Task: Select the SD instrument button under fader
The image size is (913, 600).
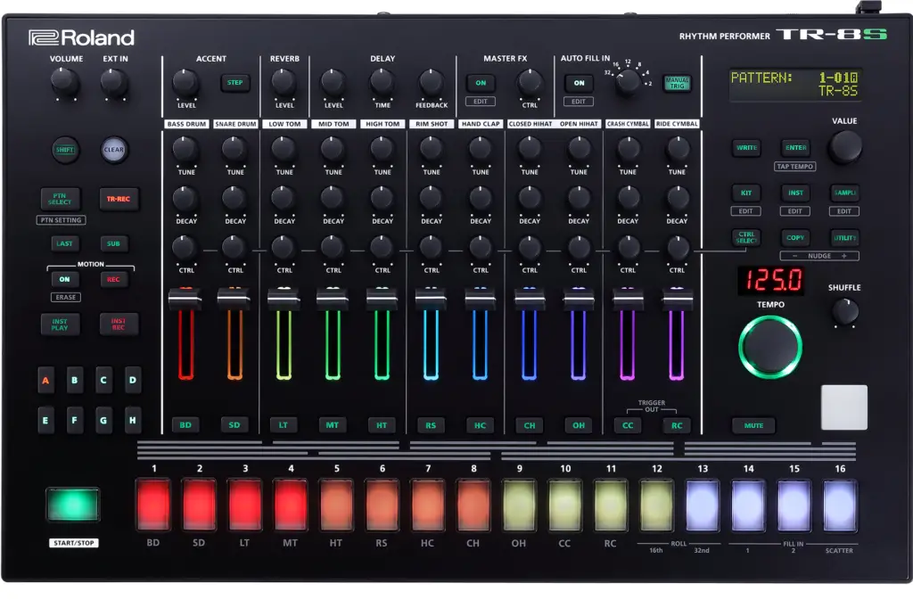Action: [234, 425]
